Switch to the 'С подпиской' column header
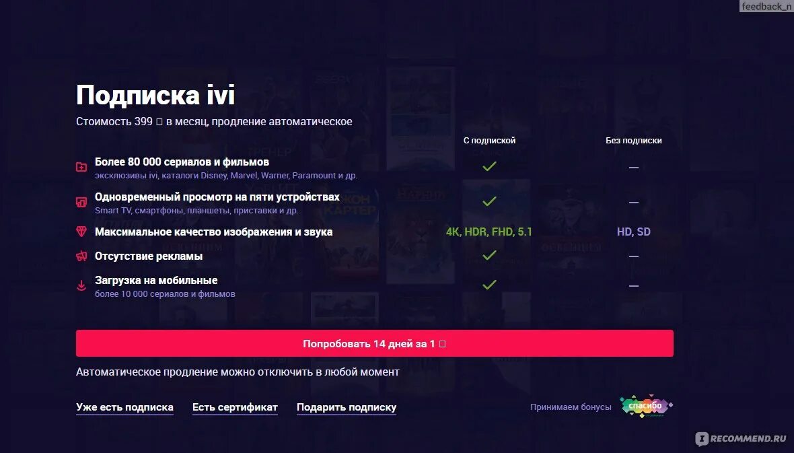The width and height of the screenshot is (794, 453). click(489, 141)
